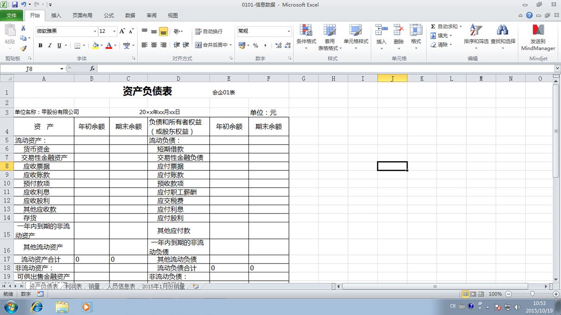The height and width of the screenshot is (315, 561).
Task: Open 条件格式 conditional formatting
Action: tap(306, 37)
